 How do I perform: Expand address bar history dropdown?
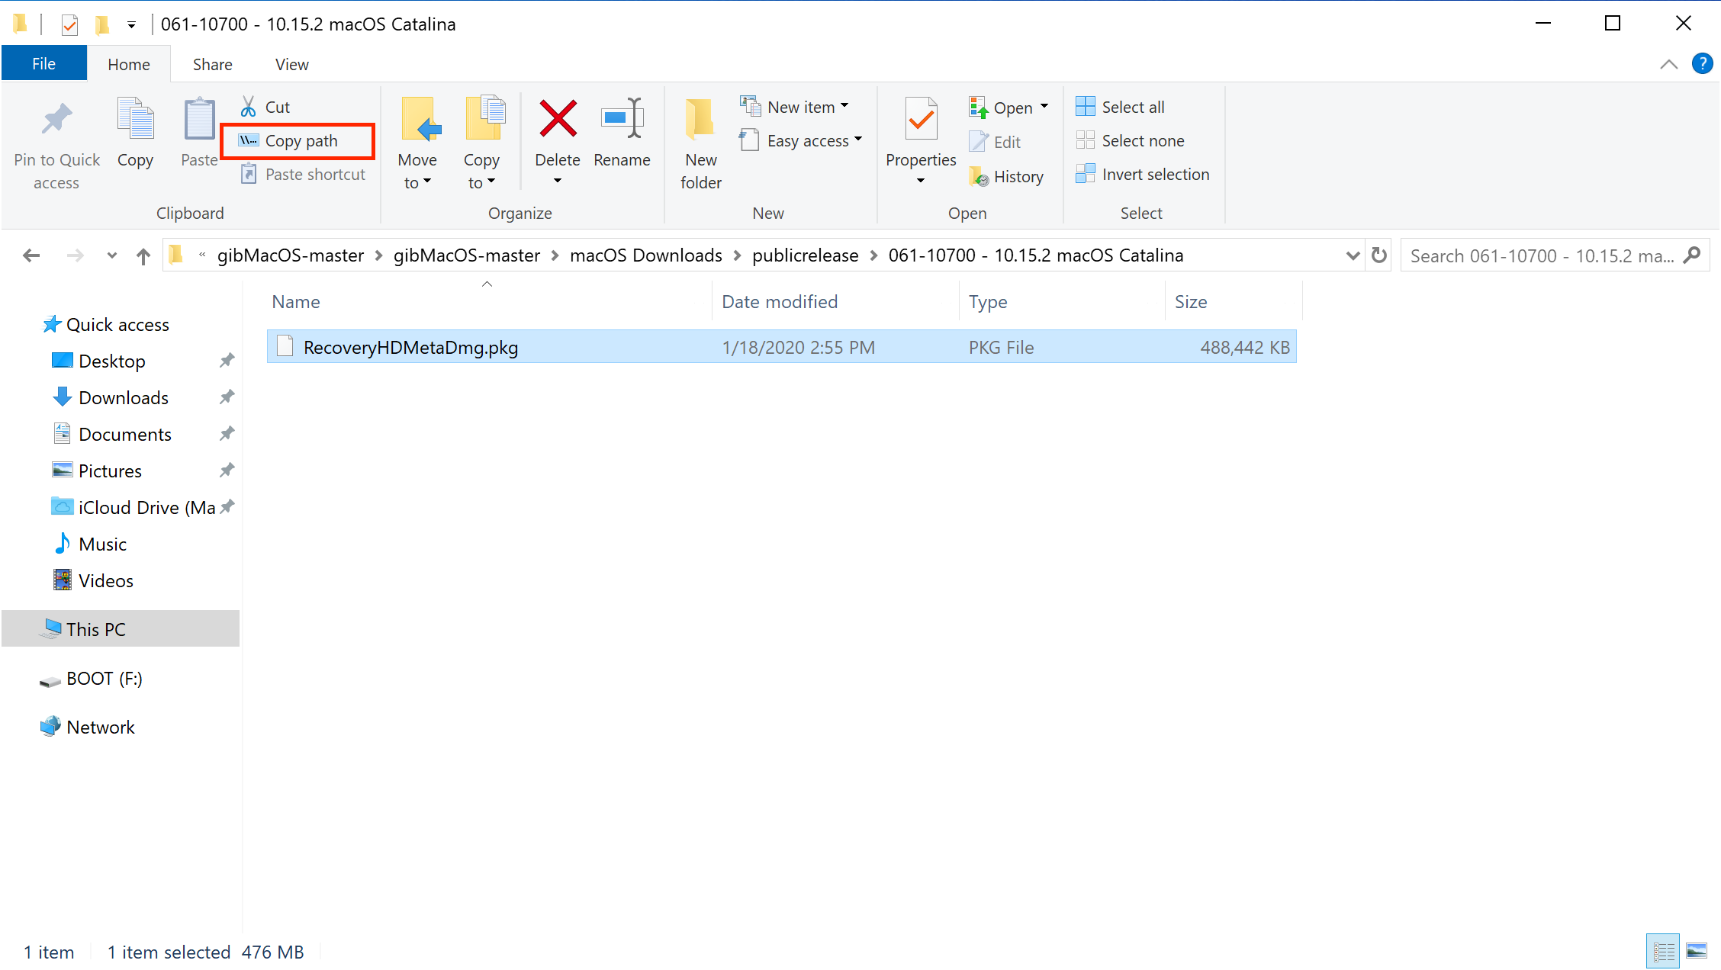click(1353, 255)
